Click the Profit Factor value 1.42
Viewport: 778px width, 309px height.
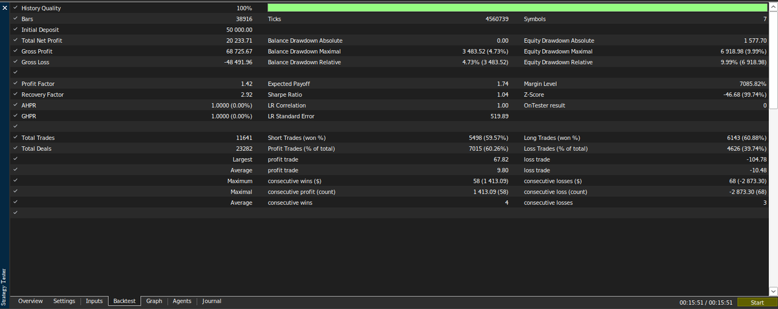click(x=246, y=84)
